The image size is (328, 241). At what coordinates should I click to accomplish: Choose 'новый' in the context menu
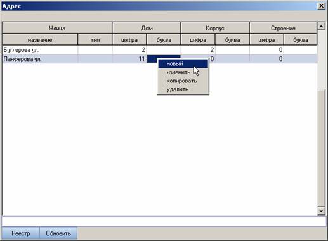coord(183,64)
